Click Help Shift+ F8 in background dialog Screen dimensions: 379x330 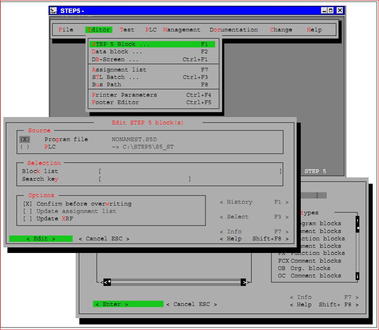(x=324, y=305)
